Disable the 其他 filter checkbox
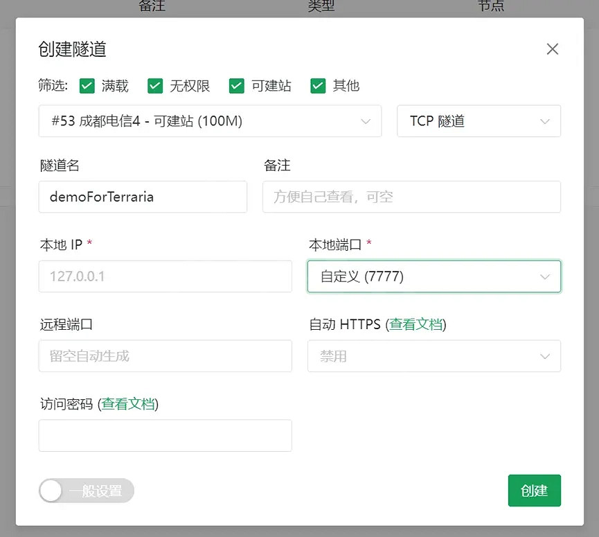Image resolution: width=599 pixels, height=537 pixels. tap(318, 86)
